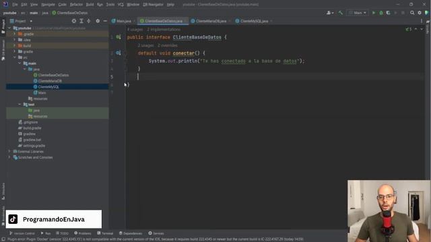Open Search Everywhere magnifier icon
The image size is (431, 242).
[412, 13]
